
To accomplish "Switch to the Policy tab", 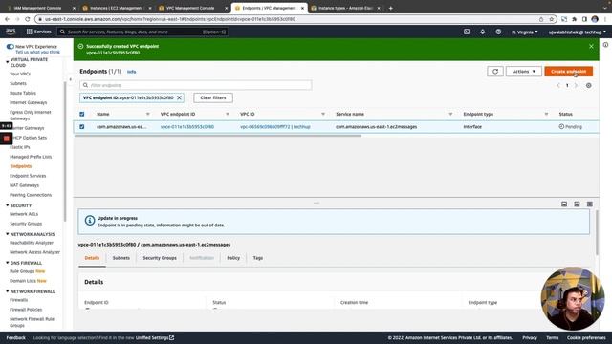I will [233, 258].
